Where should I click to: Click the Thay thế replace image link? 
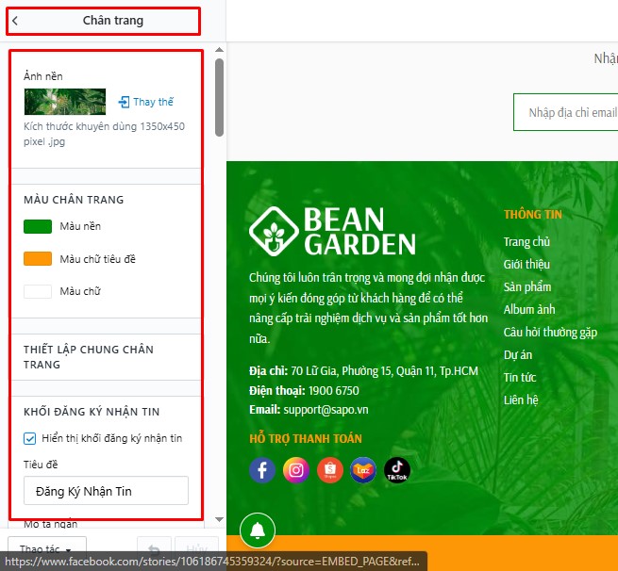[x=146, y=102]
